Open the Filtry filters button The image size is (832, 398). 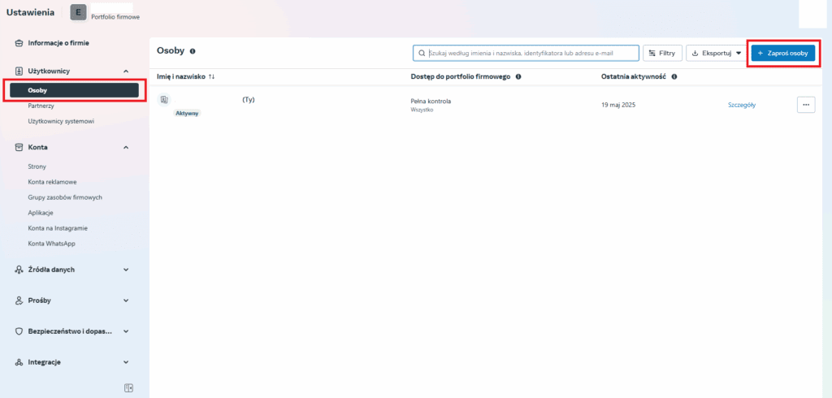point(662,53)
